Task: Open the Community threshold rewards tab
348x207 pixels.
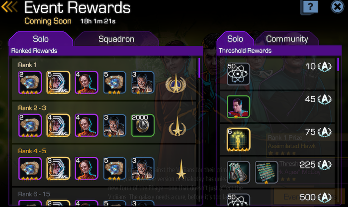Action: (287, 39)
